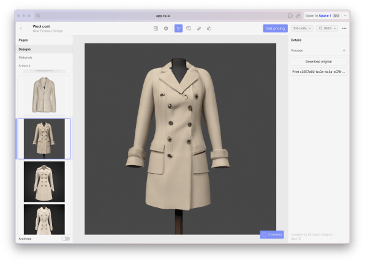Click Download original button
This screenshot has height=263, width=365.
click(318, 62)
